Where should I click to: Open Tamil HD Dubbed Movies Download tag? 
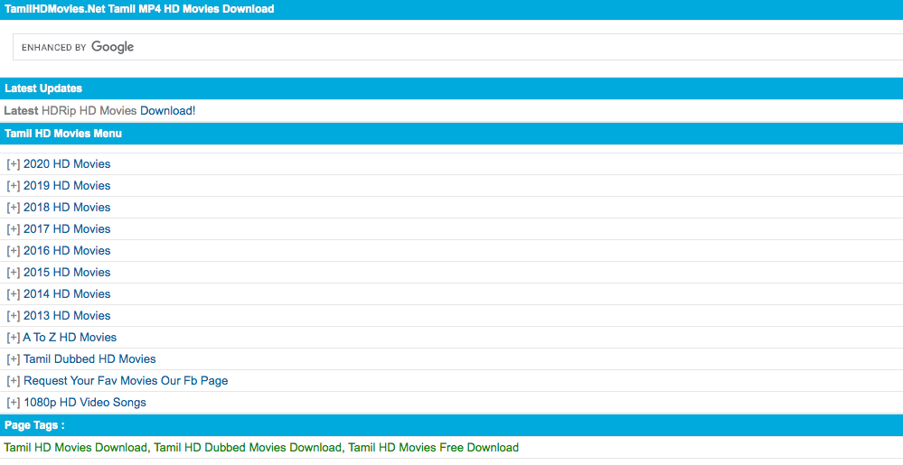tap(248, 448)
